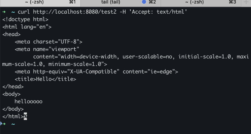Click the highlighted percent end-of-output marker

(x=26, y=117)
